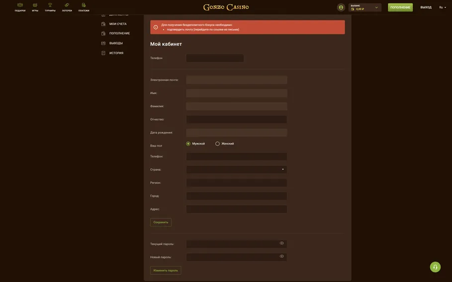452x282 pixels.
Task: Show the current password with eye icon
Action: pos(281,243)
